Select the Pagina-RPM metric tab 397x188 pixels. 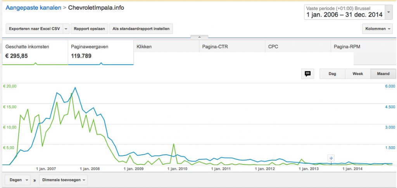[x=363, y=46]
